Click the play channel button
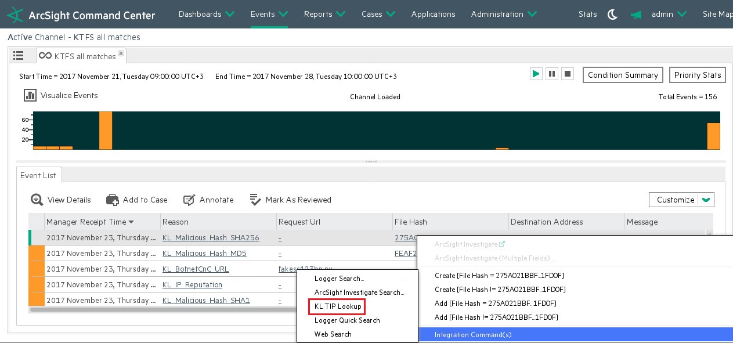The height and width of the screenshot is (343, 733). pos(536,74)
